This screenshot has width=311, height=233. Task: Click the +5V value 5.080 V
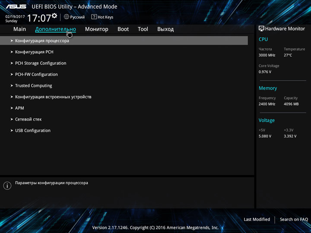pos(265,136)
